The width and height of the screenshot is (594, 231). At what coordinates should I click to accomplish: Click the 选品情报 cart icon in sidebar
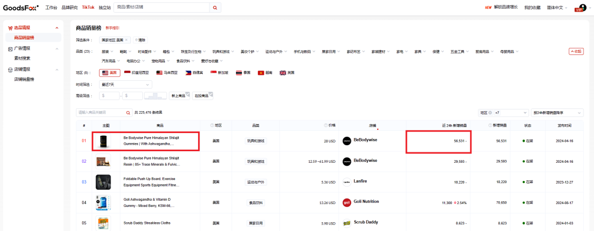10,28
